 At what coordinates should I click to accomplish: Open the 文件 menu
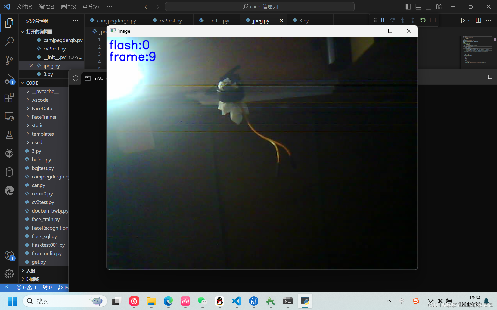tap(24, 6)
